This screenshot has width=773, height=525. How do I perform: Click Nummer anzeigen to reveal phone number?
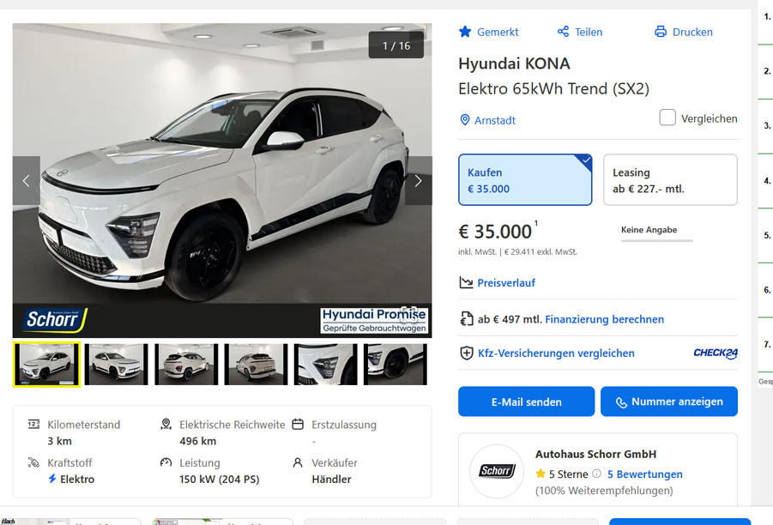[669, 401]
